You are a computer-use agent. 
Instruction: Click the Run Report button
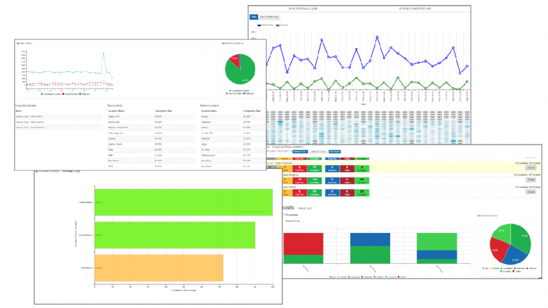pos(334,151)
